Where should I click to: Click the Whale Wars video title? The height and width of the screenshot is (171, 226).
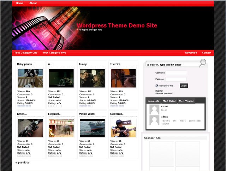point(87,114)
